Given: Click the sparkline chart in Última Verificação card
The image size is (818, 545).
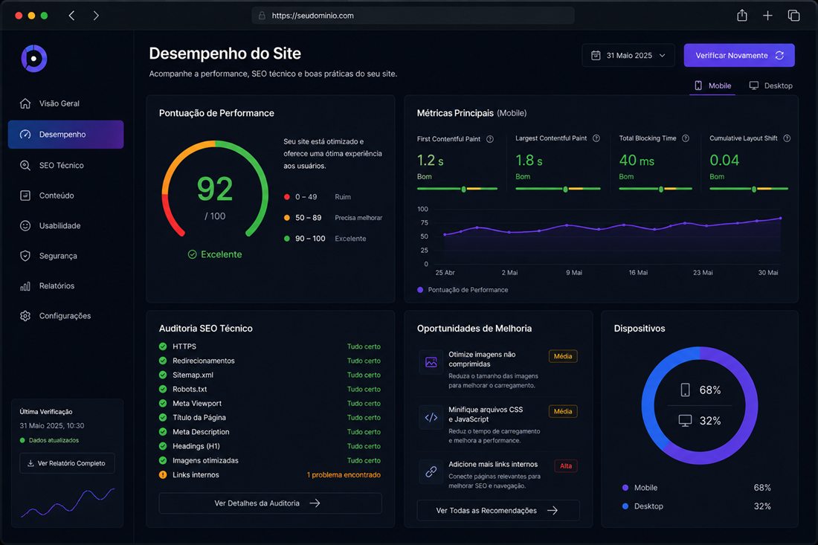Looking at the screenshot, I should 67,502.
